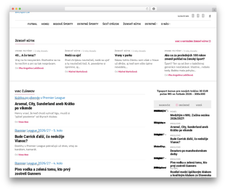This screenshot has height=191, width=226.
Task: Reload the page with the address bar refresh icon
Action: [x=147, y=9]
